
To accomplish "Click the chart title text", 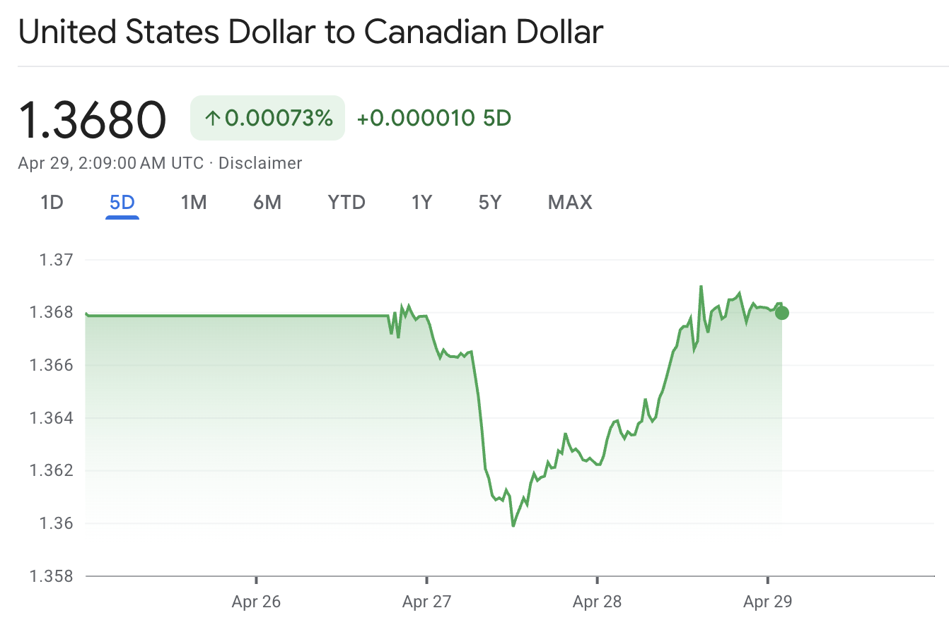I will click(x=311, y=31).
